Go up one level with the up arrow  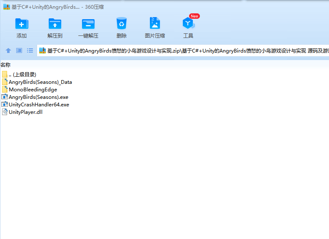(8, 50)
